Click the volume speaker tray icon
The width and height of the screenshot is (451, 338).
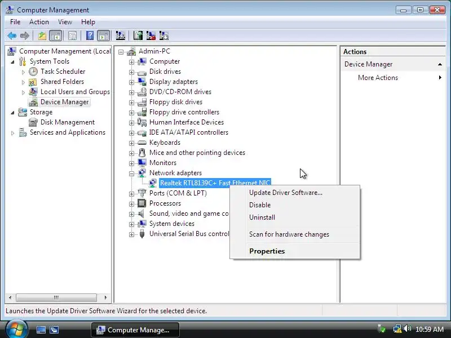click(x=407, y=328)
